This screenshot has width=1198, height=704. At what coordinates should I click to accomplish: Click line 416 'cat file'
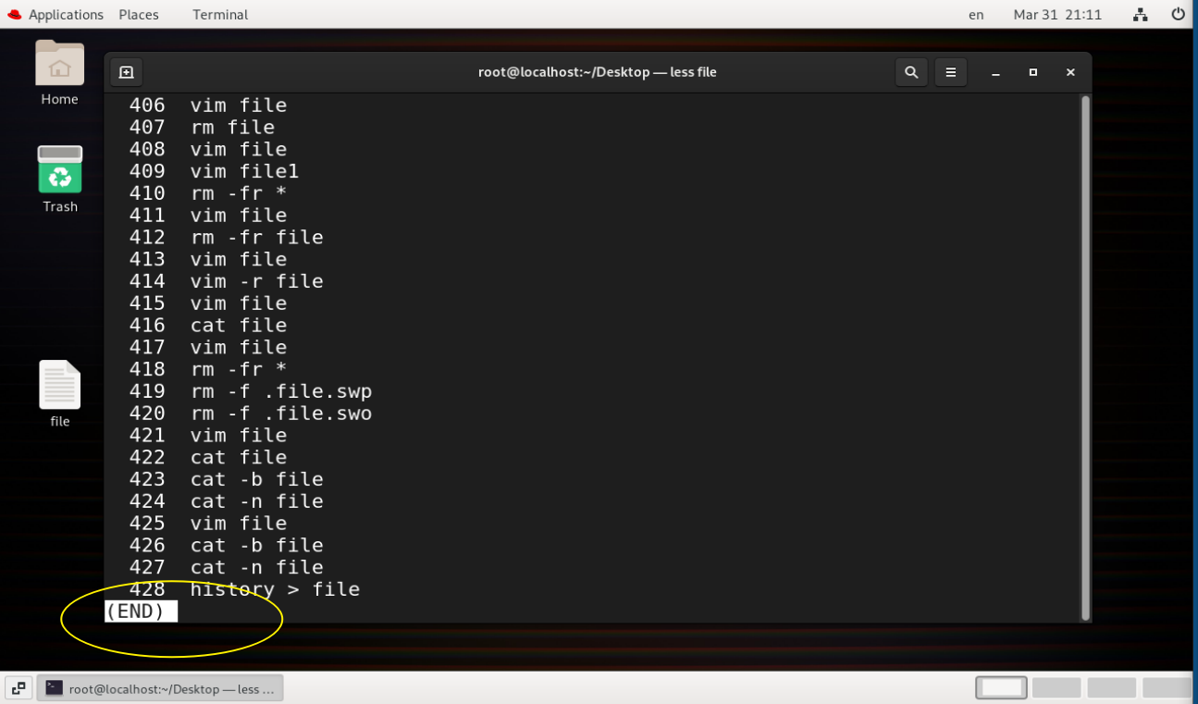click(x=207, y=325)
